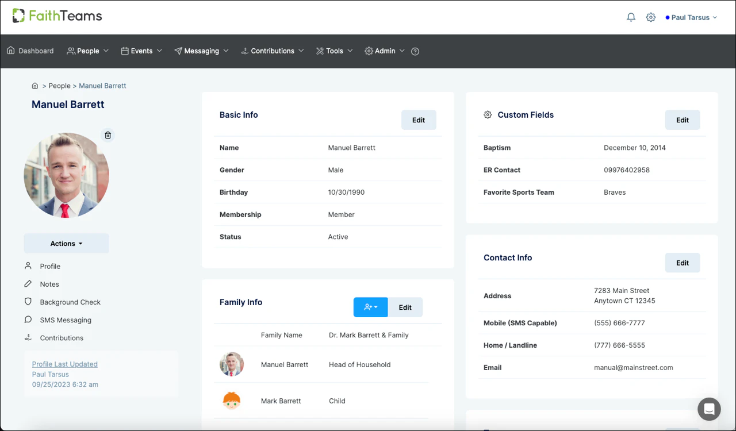Open the People breadcrumb link
The width and height of the screenshot is (736, 431).
59,86
